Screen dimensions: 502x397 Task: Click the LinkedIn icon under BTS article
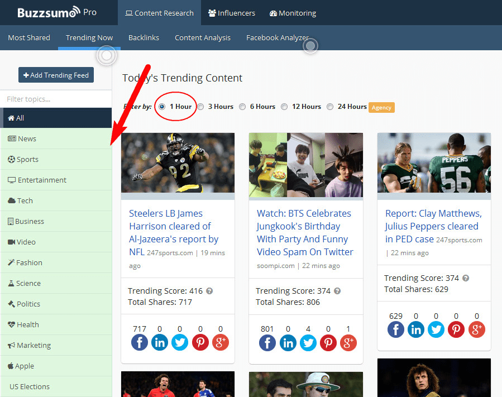coord(288,343)
